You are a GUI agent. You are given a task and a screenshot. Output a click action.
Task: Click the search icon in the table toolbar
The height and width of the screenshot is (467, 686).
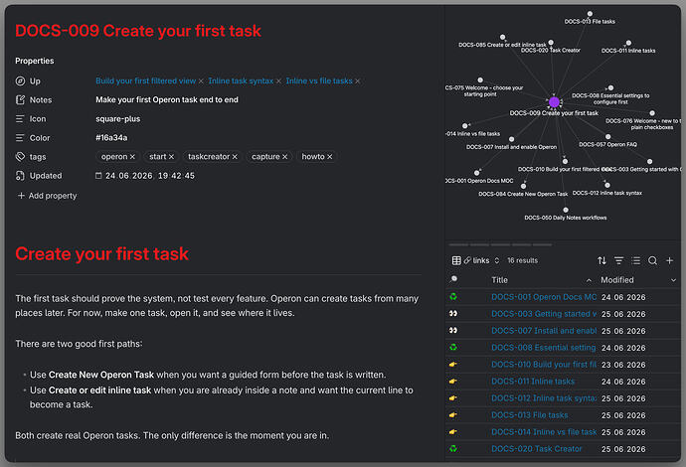[x=652, y=260]
